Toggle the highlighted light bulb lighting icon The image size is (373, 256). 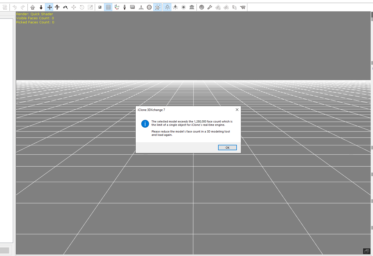coord(167,7)
